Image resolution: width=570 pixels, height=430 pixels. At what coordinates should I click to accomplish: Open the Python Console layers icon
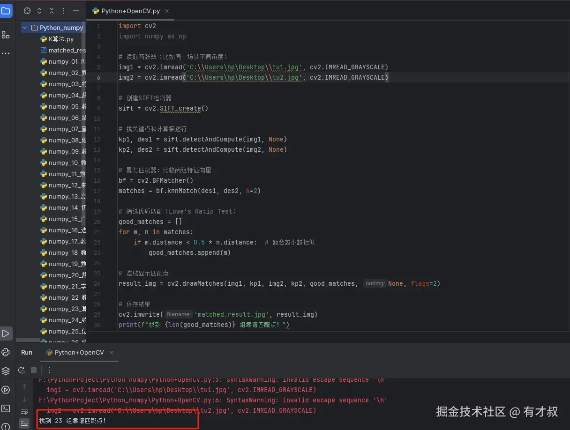click(6, 371)
